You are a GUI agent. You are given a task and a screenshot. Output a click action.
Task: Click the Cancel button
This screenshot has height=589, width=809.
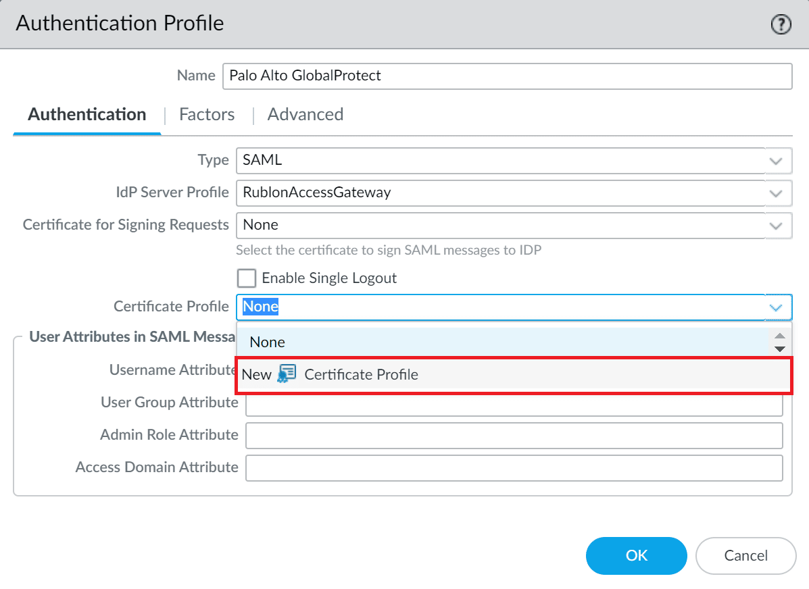745,555
